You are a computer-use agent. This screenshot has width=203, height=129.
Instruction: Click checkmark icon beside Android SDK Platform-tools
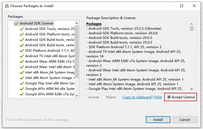[22, 34]
